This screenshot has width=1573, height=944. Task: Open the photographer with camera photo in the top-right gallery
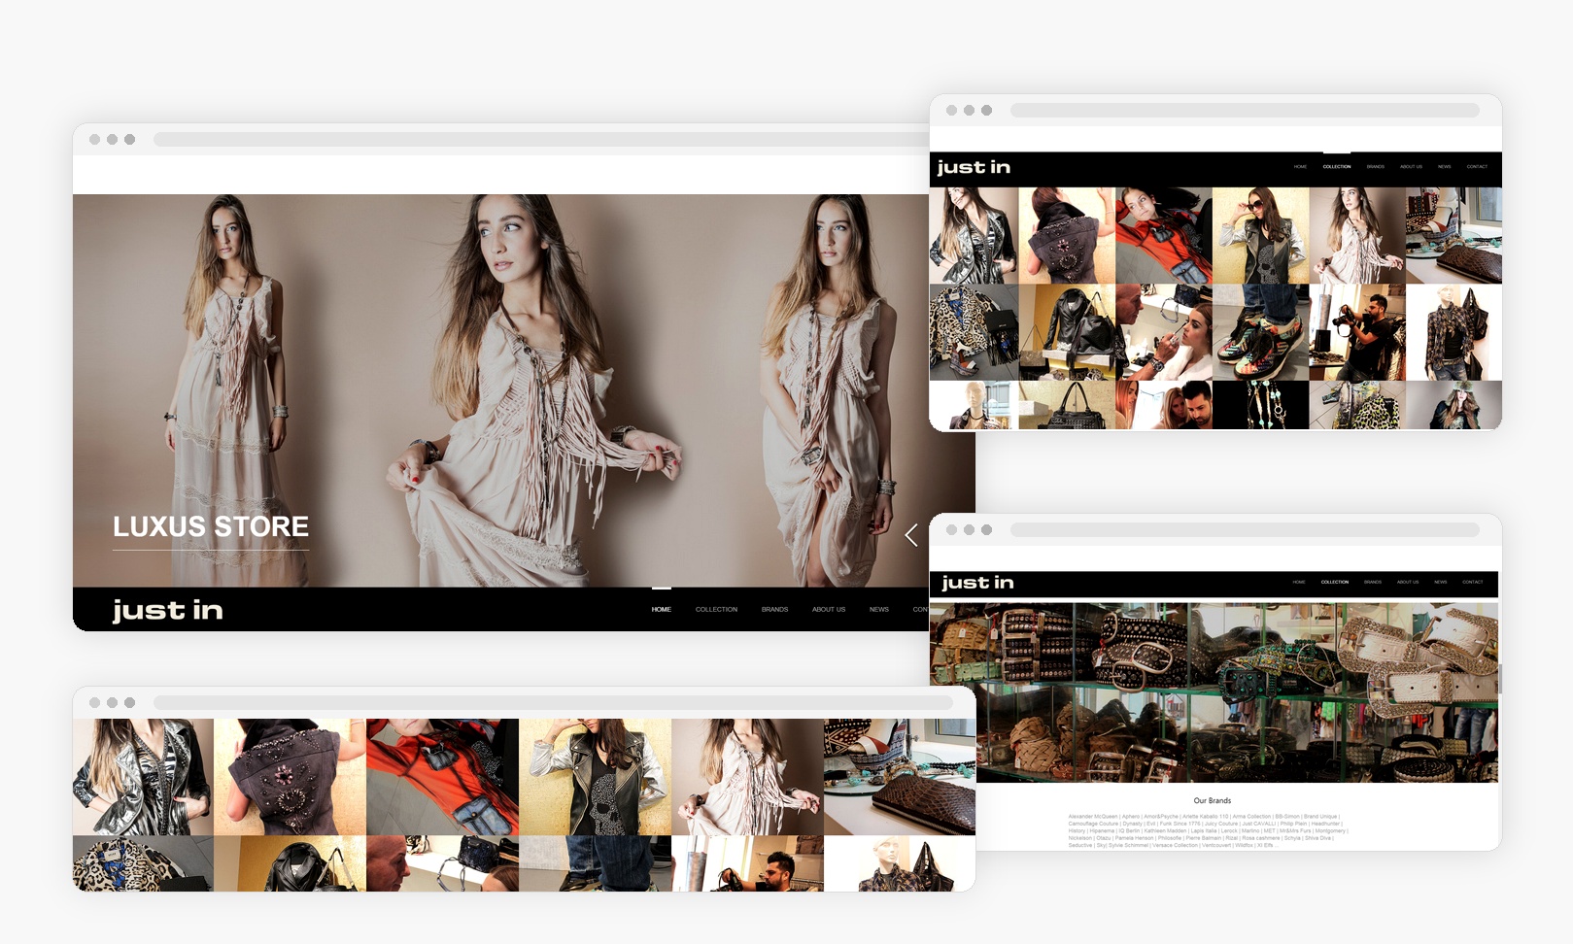click(1357, 332)
